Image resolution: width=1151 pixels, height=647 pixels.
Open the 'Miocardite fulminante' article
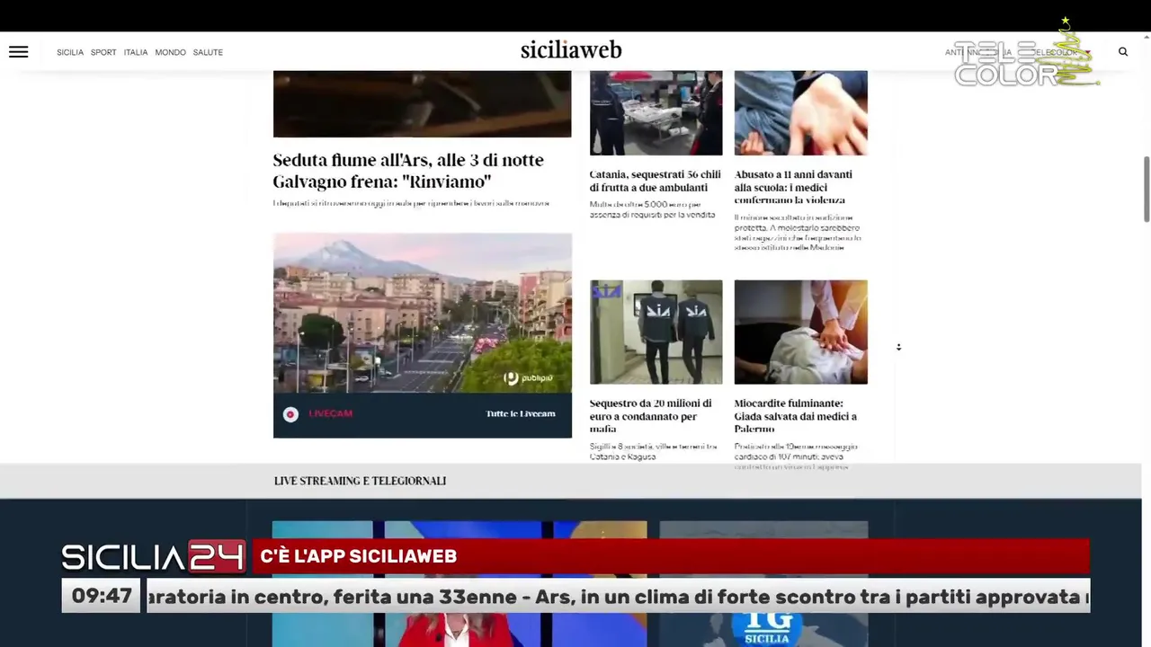[796, 416]
